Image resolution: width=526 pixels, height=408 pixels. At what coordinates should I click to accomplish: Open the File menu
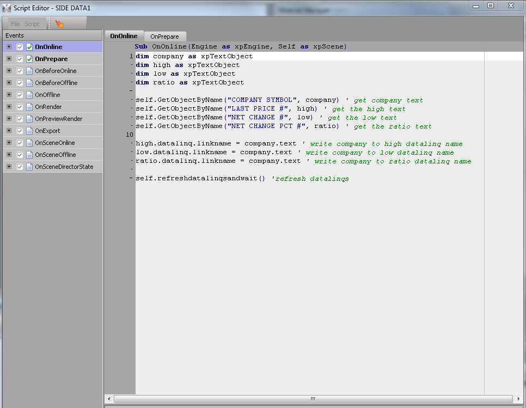pos(15,24)
